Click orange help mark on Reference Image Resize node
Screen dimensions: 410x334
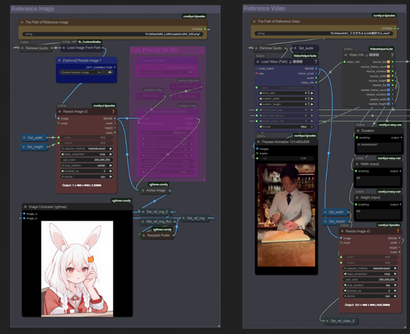point(113,111)
